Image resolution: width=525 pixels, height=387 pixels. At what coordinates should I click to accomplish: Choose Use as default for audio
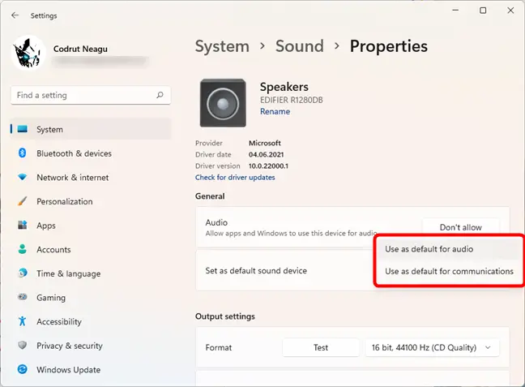pyautogui.click(x=449, y=249)
